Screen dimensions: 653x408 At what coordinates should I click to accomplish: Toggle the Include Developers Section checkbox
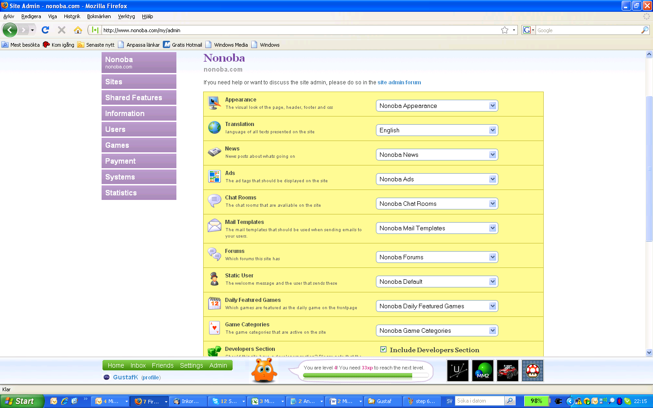point(384,350)
